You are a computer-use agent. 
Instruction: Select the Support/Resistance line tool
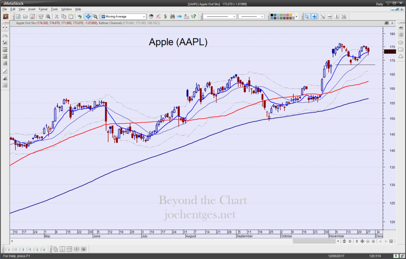click(x=344, y=17)
